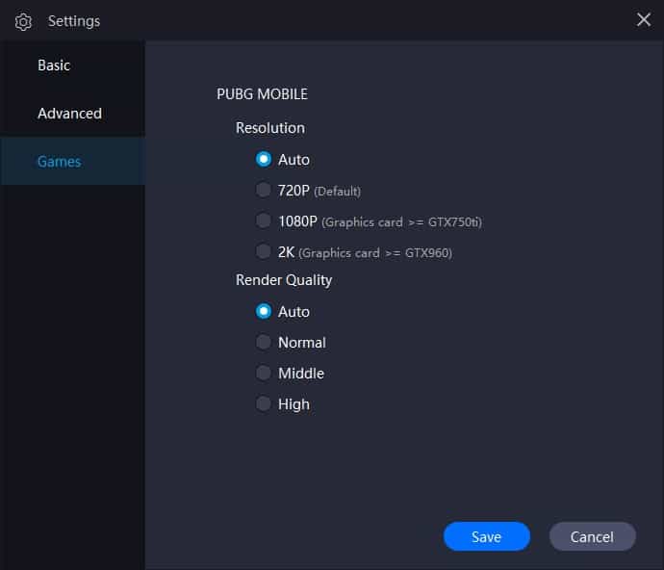The image size is (664, 570).
Task: Open the Advanced settings tab
Action: [x=70, y=114]
